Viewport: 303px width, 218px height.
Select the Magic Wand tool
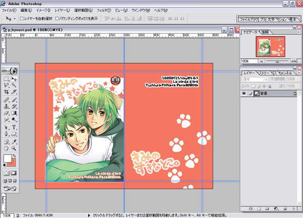[x=14, y=85]
